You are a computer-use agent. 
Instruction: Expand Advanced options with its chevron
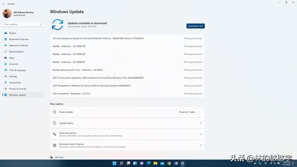coord(201,134)
